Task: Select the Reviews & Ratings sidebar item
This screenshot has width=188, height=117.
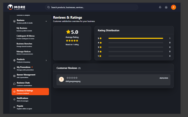Action: 30,92
